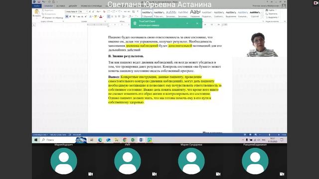Click the bullet list icon
The width and height of the screenshot is (319, 179).
pos(109,11)
